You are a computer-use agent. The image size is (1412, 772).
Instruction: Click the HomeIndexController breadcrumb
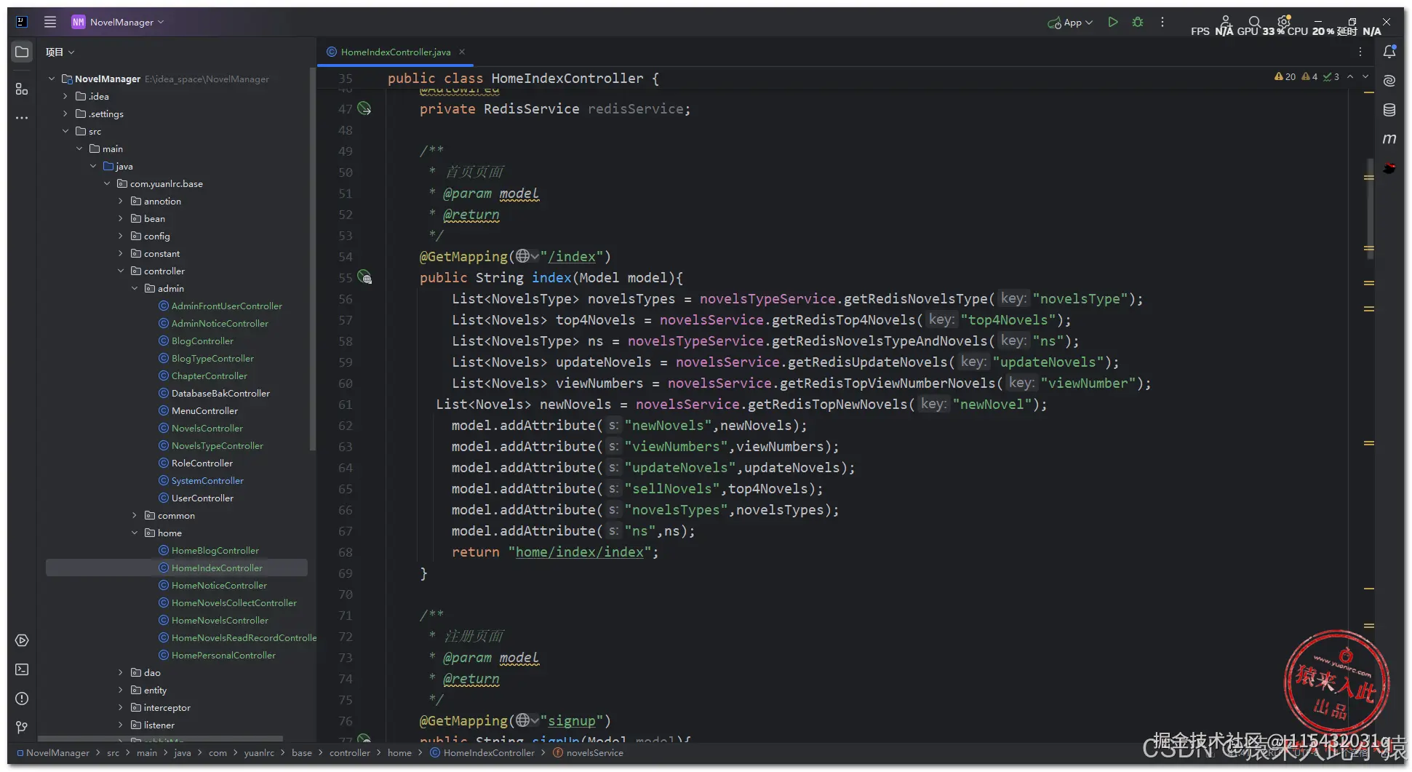[x=489, y=753]
